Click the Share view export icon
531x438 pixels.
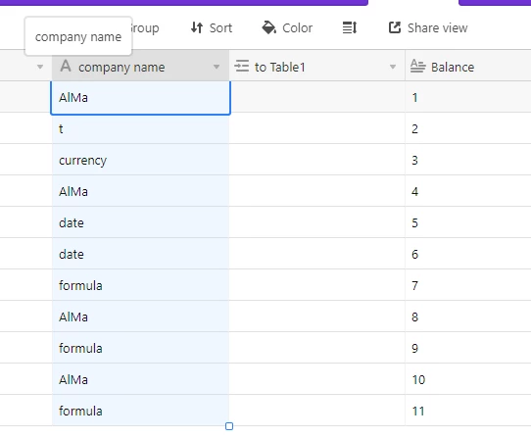click(395, 27)
